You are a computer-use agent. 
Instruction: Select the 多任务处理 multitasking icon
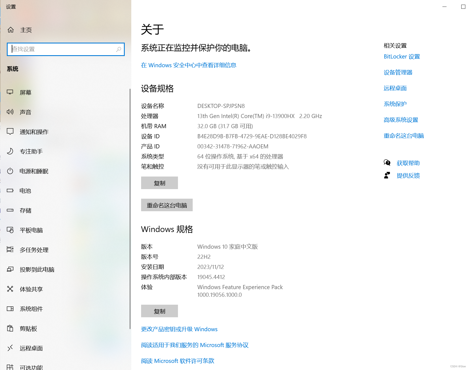point(10,249)
